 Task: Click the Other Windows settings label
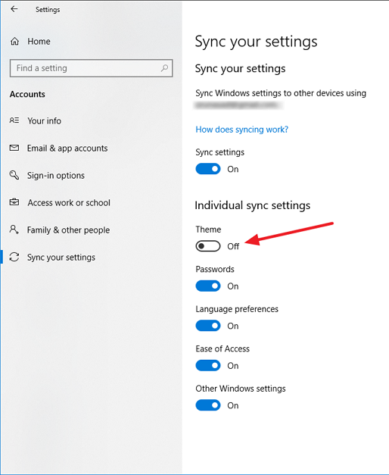tap(241, 389)
